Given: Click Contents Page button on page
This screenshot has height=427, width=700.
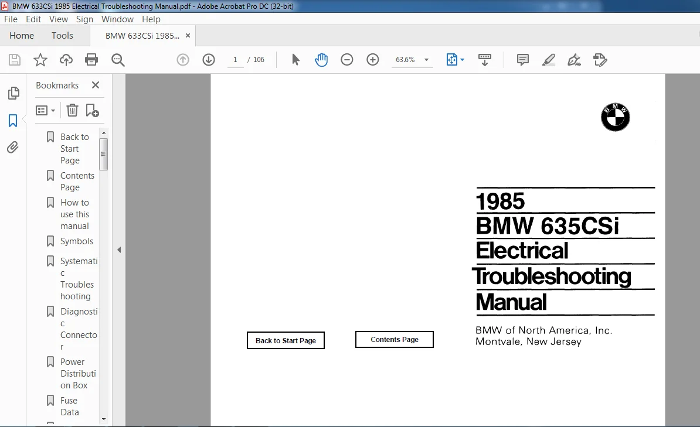Looking at the screenshot, I should tap(395, 340).
